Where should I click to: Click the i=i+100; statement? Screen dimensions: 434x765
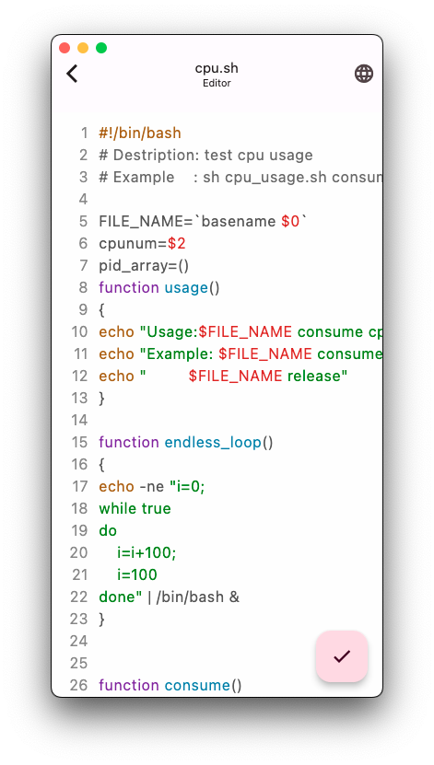[147, 552]
